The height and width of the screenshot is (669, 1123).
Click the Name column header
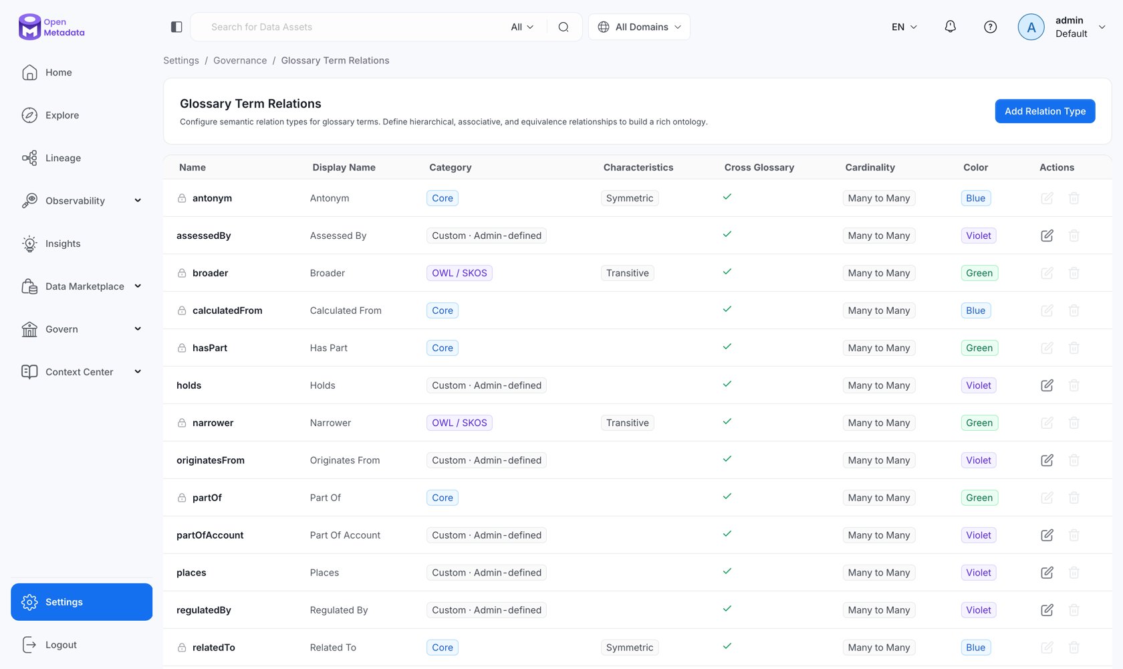tap(193, 167)
